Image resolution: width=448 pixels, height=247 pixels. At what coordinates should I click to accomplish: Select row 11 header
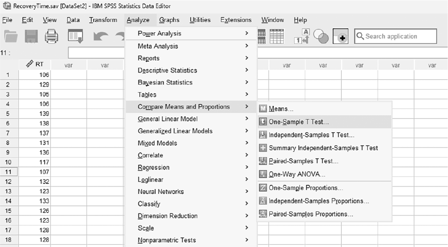[9, 172]
